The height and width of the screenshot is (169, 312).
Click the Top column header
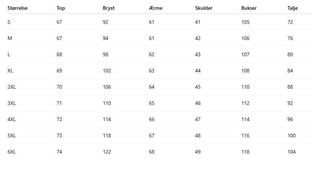tap(61, 8)
